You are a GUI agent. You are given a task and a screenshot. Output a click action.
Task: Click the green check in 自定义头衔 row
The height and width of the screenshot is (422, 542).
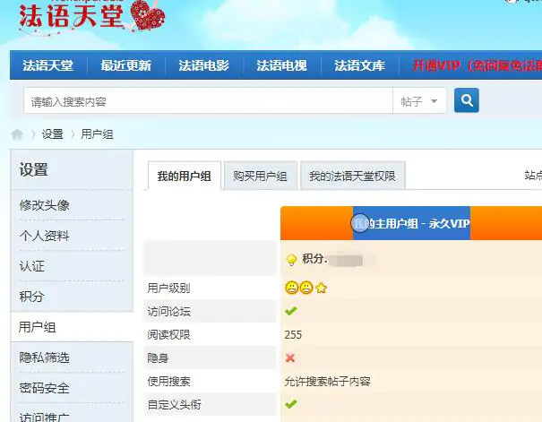point(290,404)
